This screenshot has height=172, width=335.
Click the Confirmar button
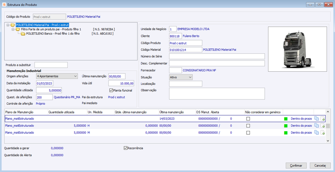point(296,166)
